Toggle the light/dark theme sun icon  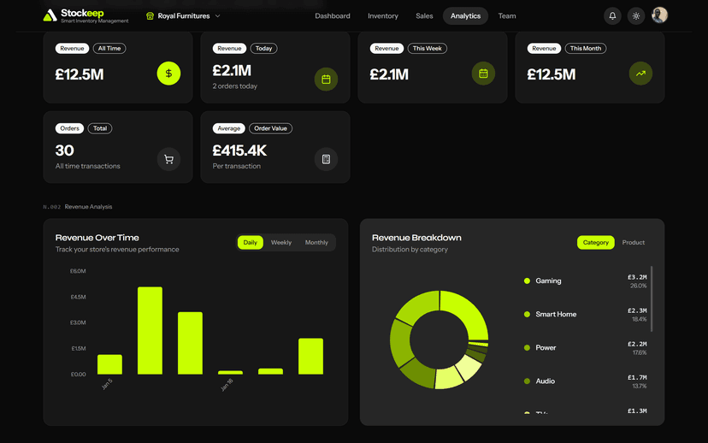(636, 16)
